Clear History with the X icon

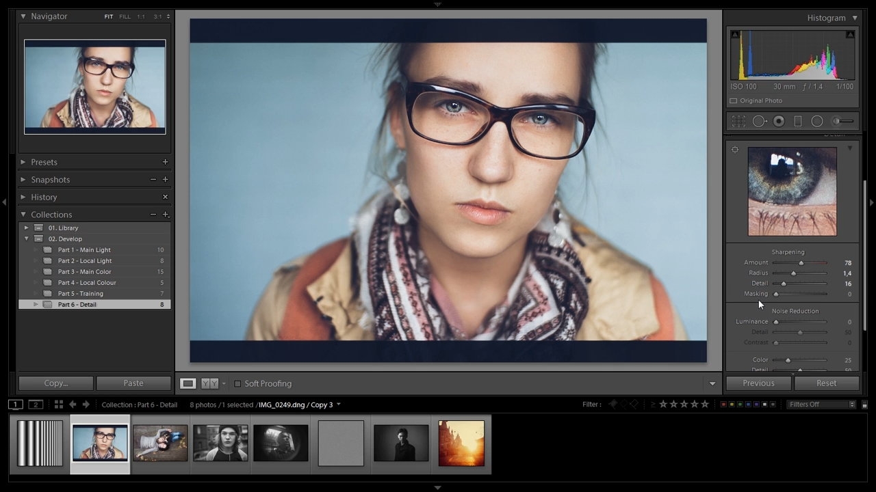pyautogui.click(x=165, y=197)
